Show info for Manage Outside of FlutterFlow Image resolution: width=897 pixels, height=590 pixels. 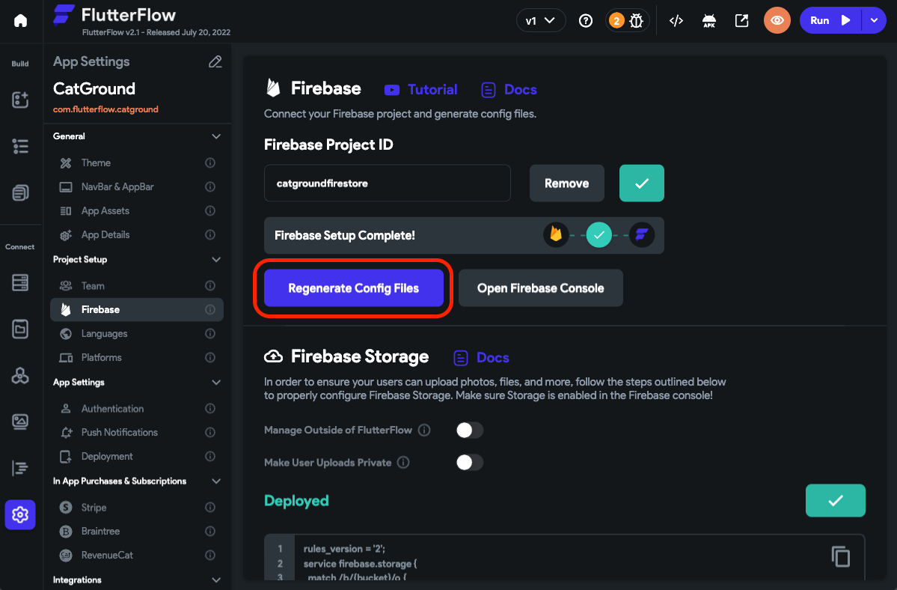pyautogui.click(x=424, y=430)
